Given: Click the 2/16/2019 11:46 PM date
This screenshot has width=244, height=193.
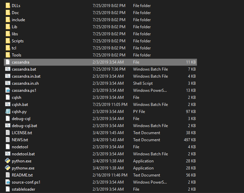Looking at the screenshot, I should [110, 175].
